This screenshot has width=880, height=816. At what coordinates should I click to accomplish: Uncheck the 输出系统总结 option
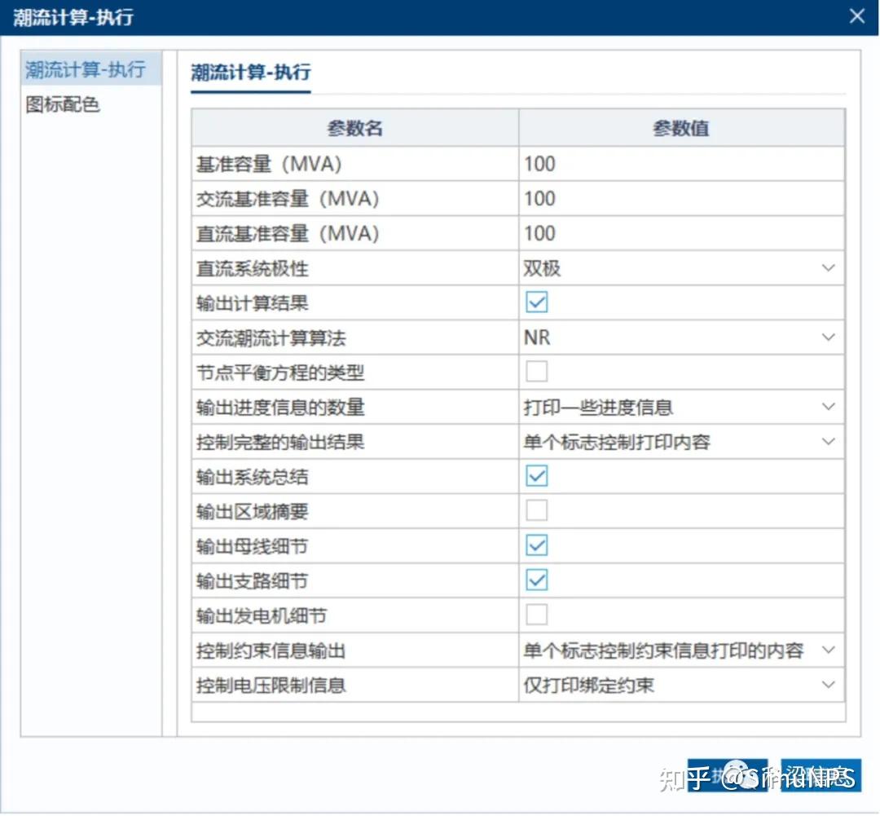[535, 475]
